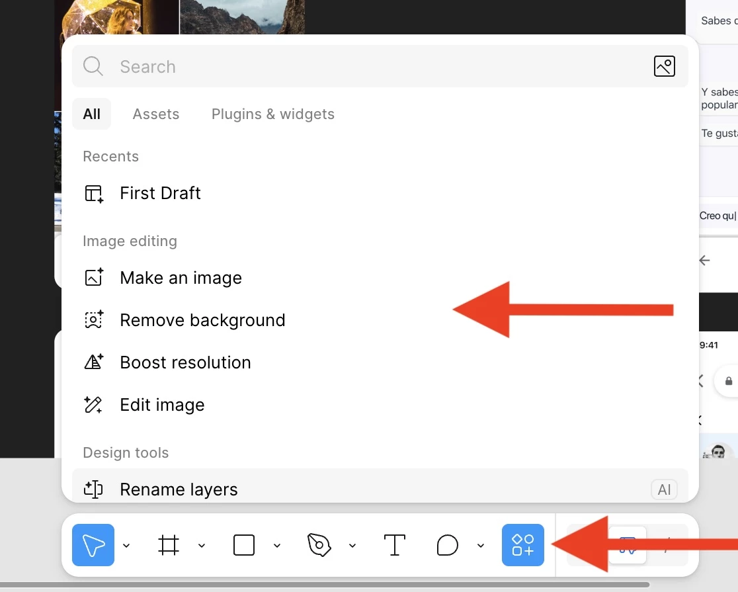Image resolution: width=738 pixels, height=592 pixels.
Task: Click the back arrow in the right-side frame
Action: pyautogui.click(x=704, y=261)
